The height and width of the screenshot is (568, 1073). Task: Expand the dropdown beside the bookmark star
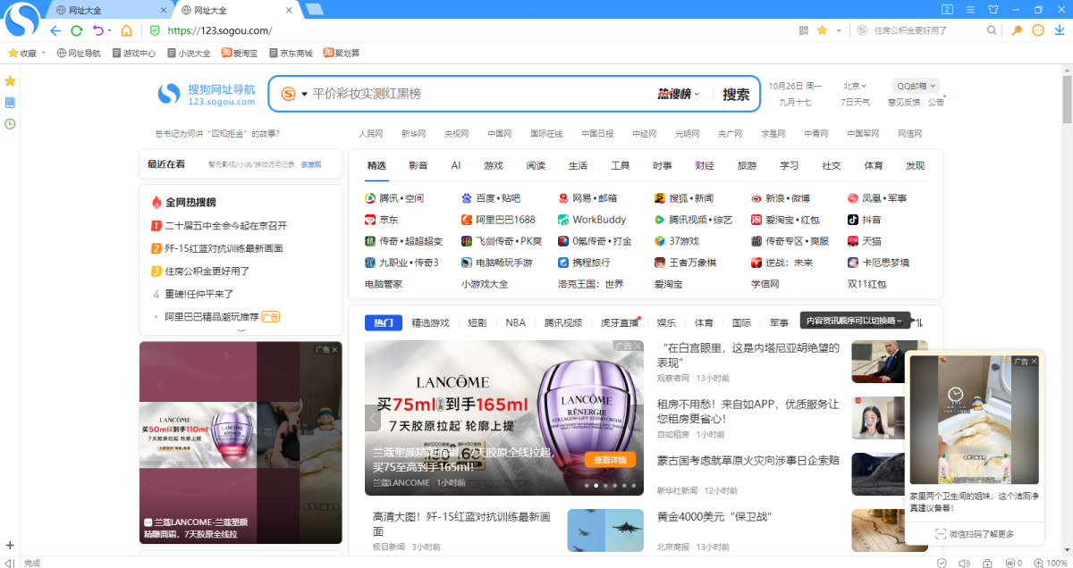tap(839, 30)
